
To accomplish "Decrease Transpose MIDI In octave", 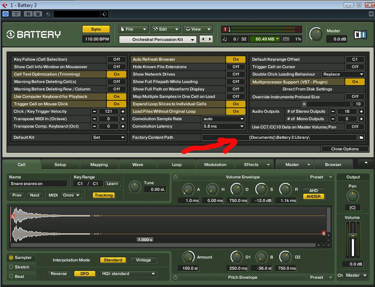I will (x=94, y=119).
